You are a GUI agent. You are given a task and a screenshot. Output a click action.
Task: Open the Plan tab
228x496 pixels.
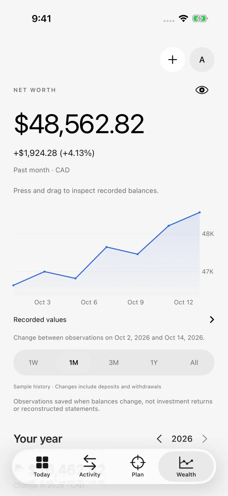click(138, 466)
